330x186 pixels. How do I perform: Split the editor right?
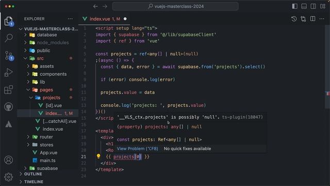pos(313,19)
